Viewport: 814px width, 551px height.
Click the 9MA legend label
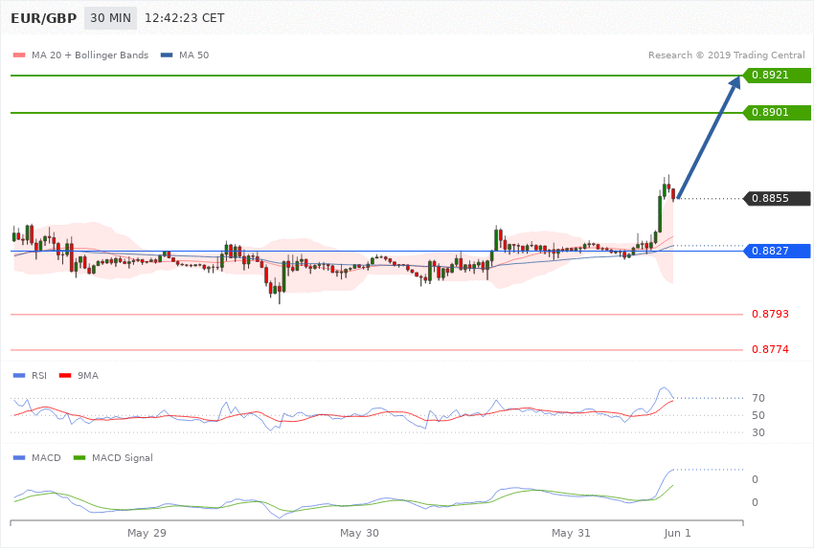[88, 375]
